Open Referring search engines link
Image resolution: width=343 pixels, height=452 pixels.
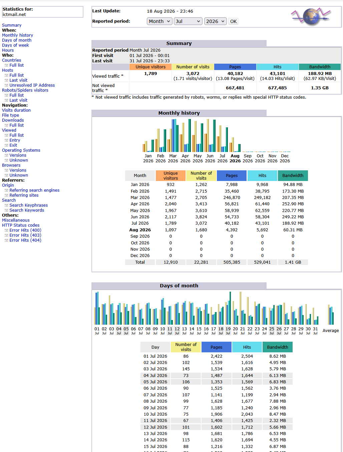tap(34, 190)
